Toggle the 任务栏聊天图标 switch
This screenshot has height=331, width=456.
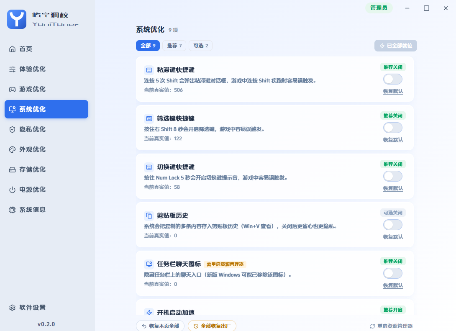coord(392,273)
